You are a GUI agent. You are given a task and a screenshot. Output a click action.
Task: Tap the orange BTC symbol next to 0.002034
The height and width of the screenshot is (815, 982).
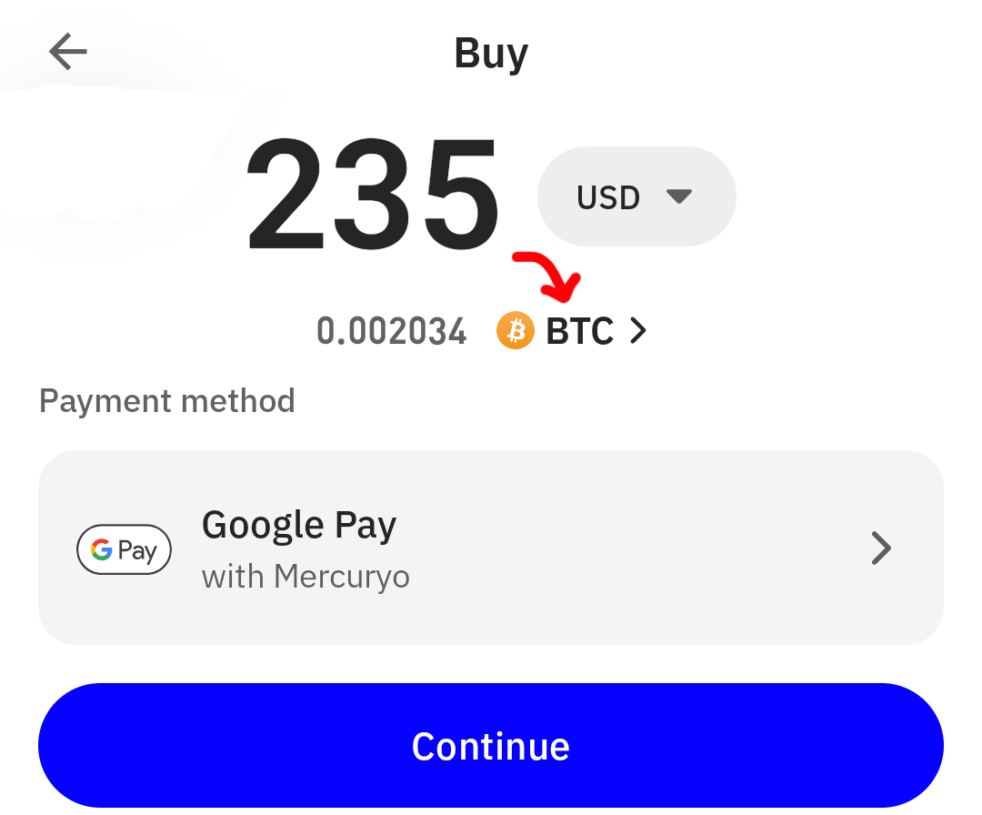[515, 331]
